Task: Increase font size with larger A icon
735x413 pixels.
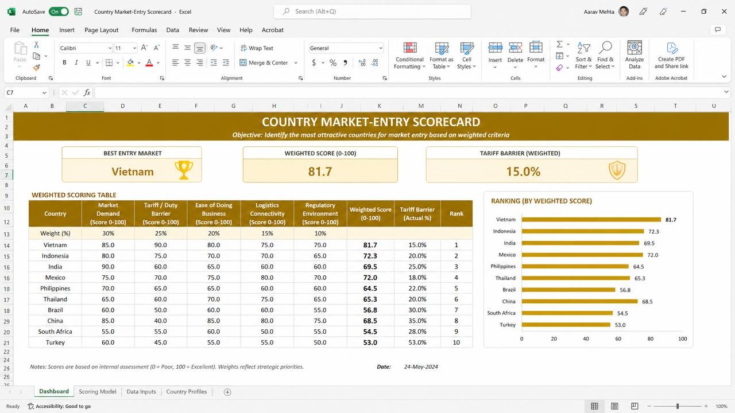Action: [x=144, y=48]
